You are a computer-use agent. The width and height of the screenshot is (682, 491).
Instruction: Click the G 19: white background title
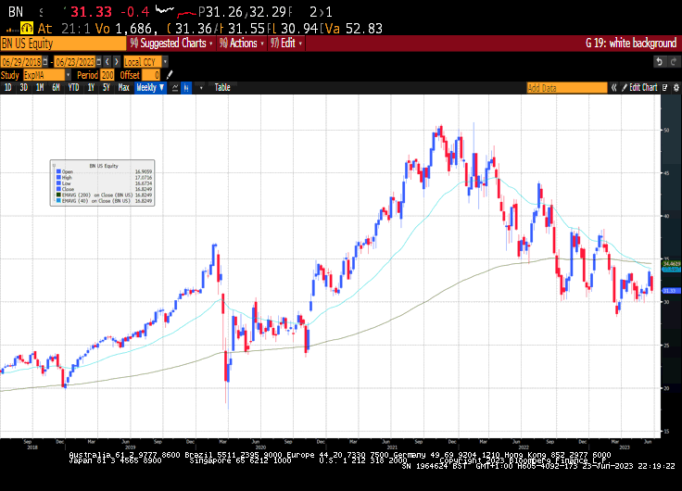click(631, 43)
